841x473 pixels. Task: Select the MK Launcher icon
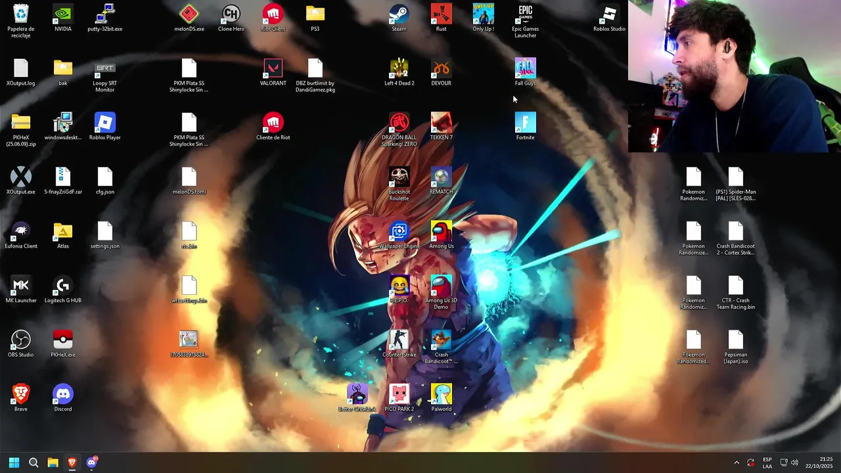click(21, 286)
